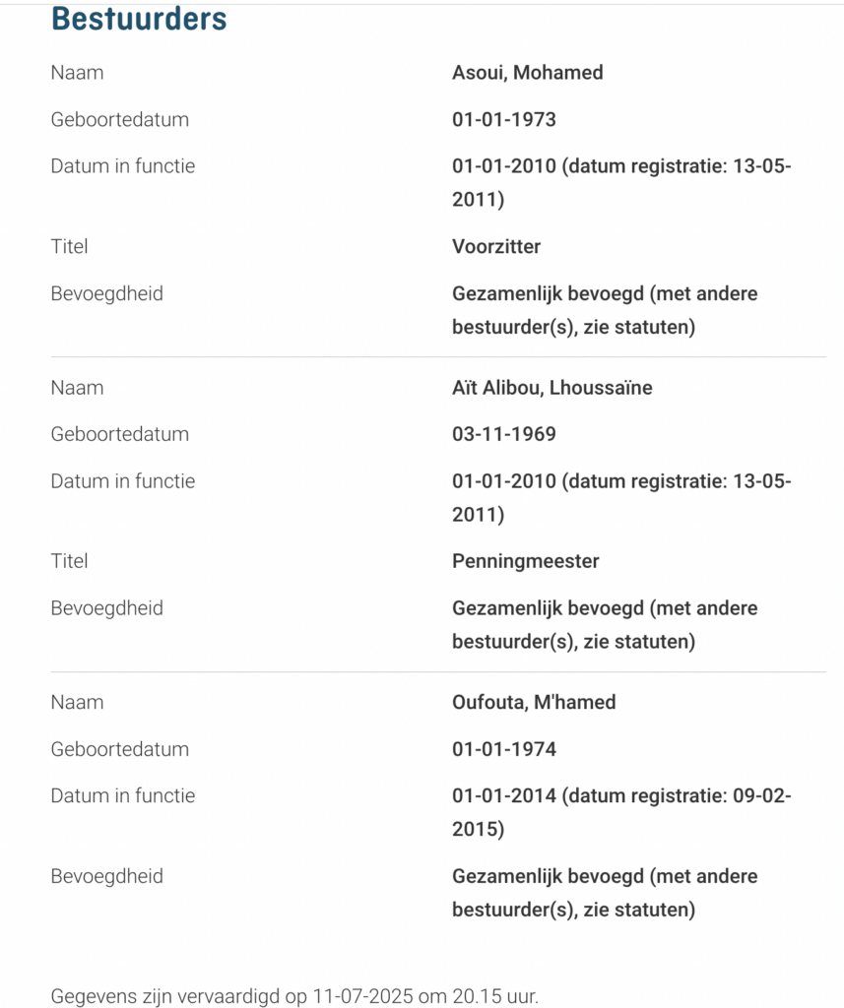Click birth date 01-01-1974

(x=503, y=749)
